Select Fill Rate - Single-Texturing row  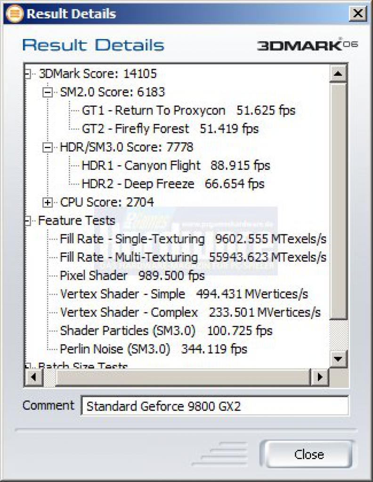coord(193,239)
